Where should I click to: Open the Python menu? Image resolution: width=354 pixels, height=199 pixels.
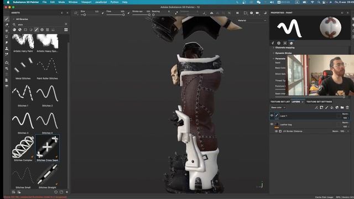pos(114,2)
